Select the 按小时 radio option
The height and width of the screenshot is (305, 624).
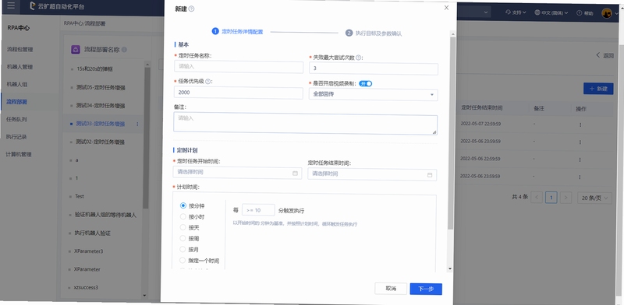coord(183,217)
